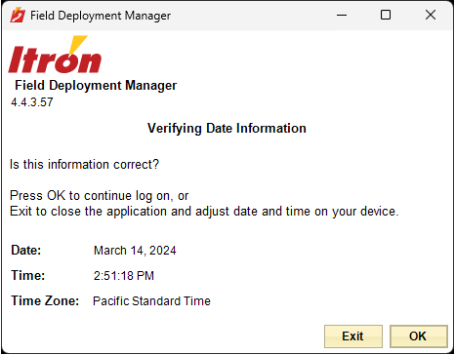This screenshot has height=355, width=455.
Task: Maximize the Field Deployment Manager window
Action: [386, 15]
